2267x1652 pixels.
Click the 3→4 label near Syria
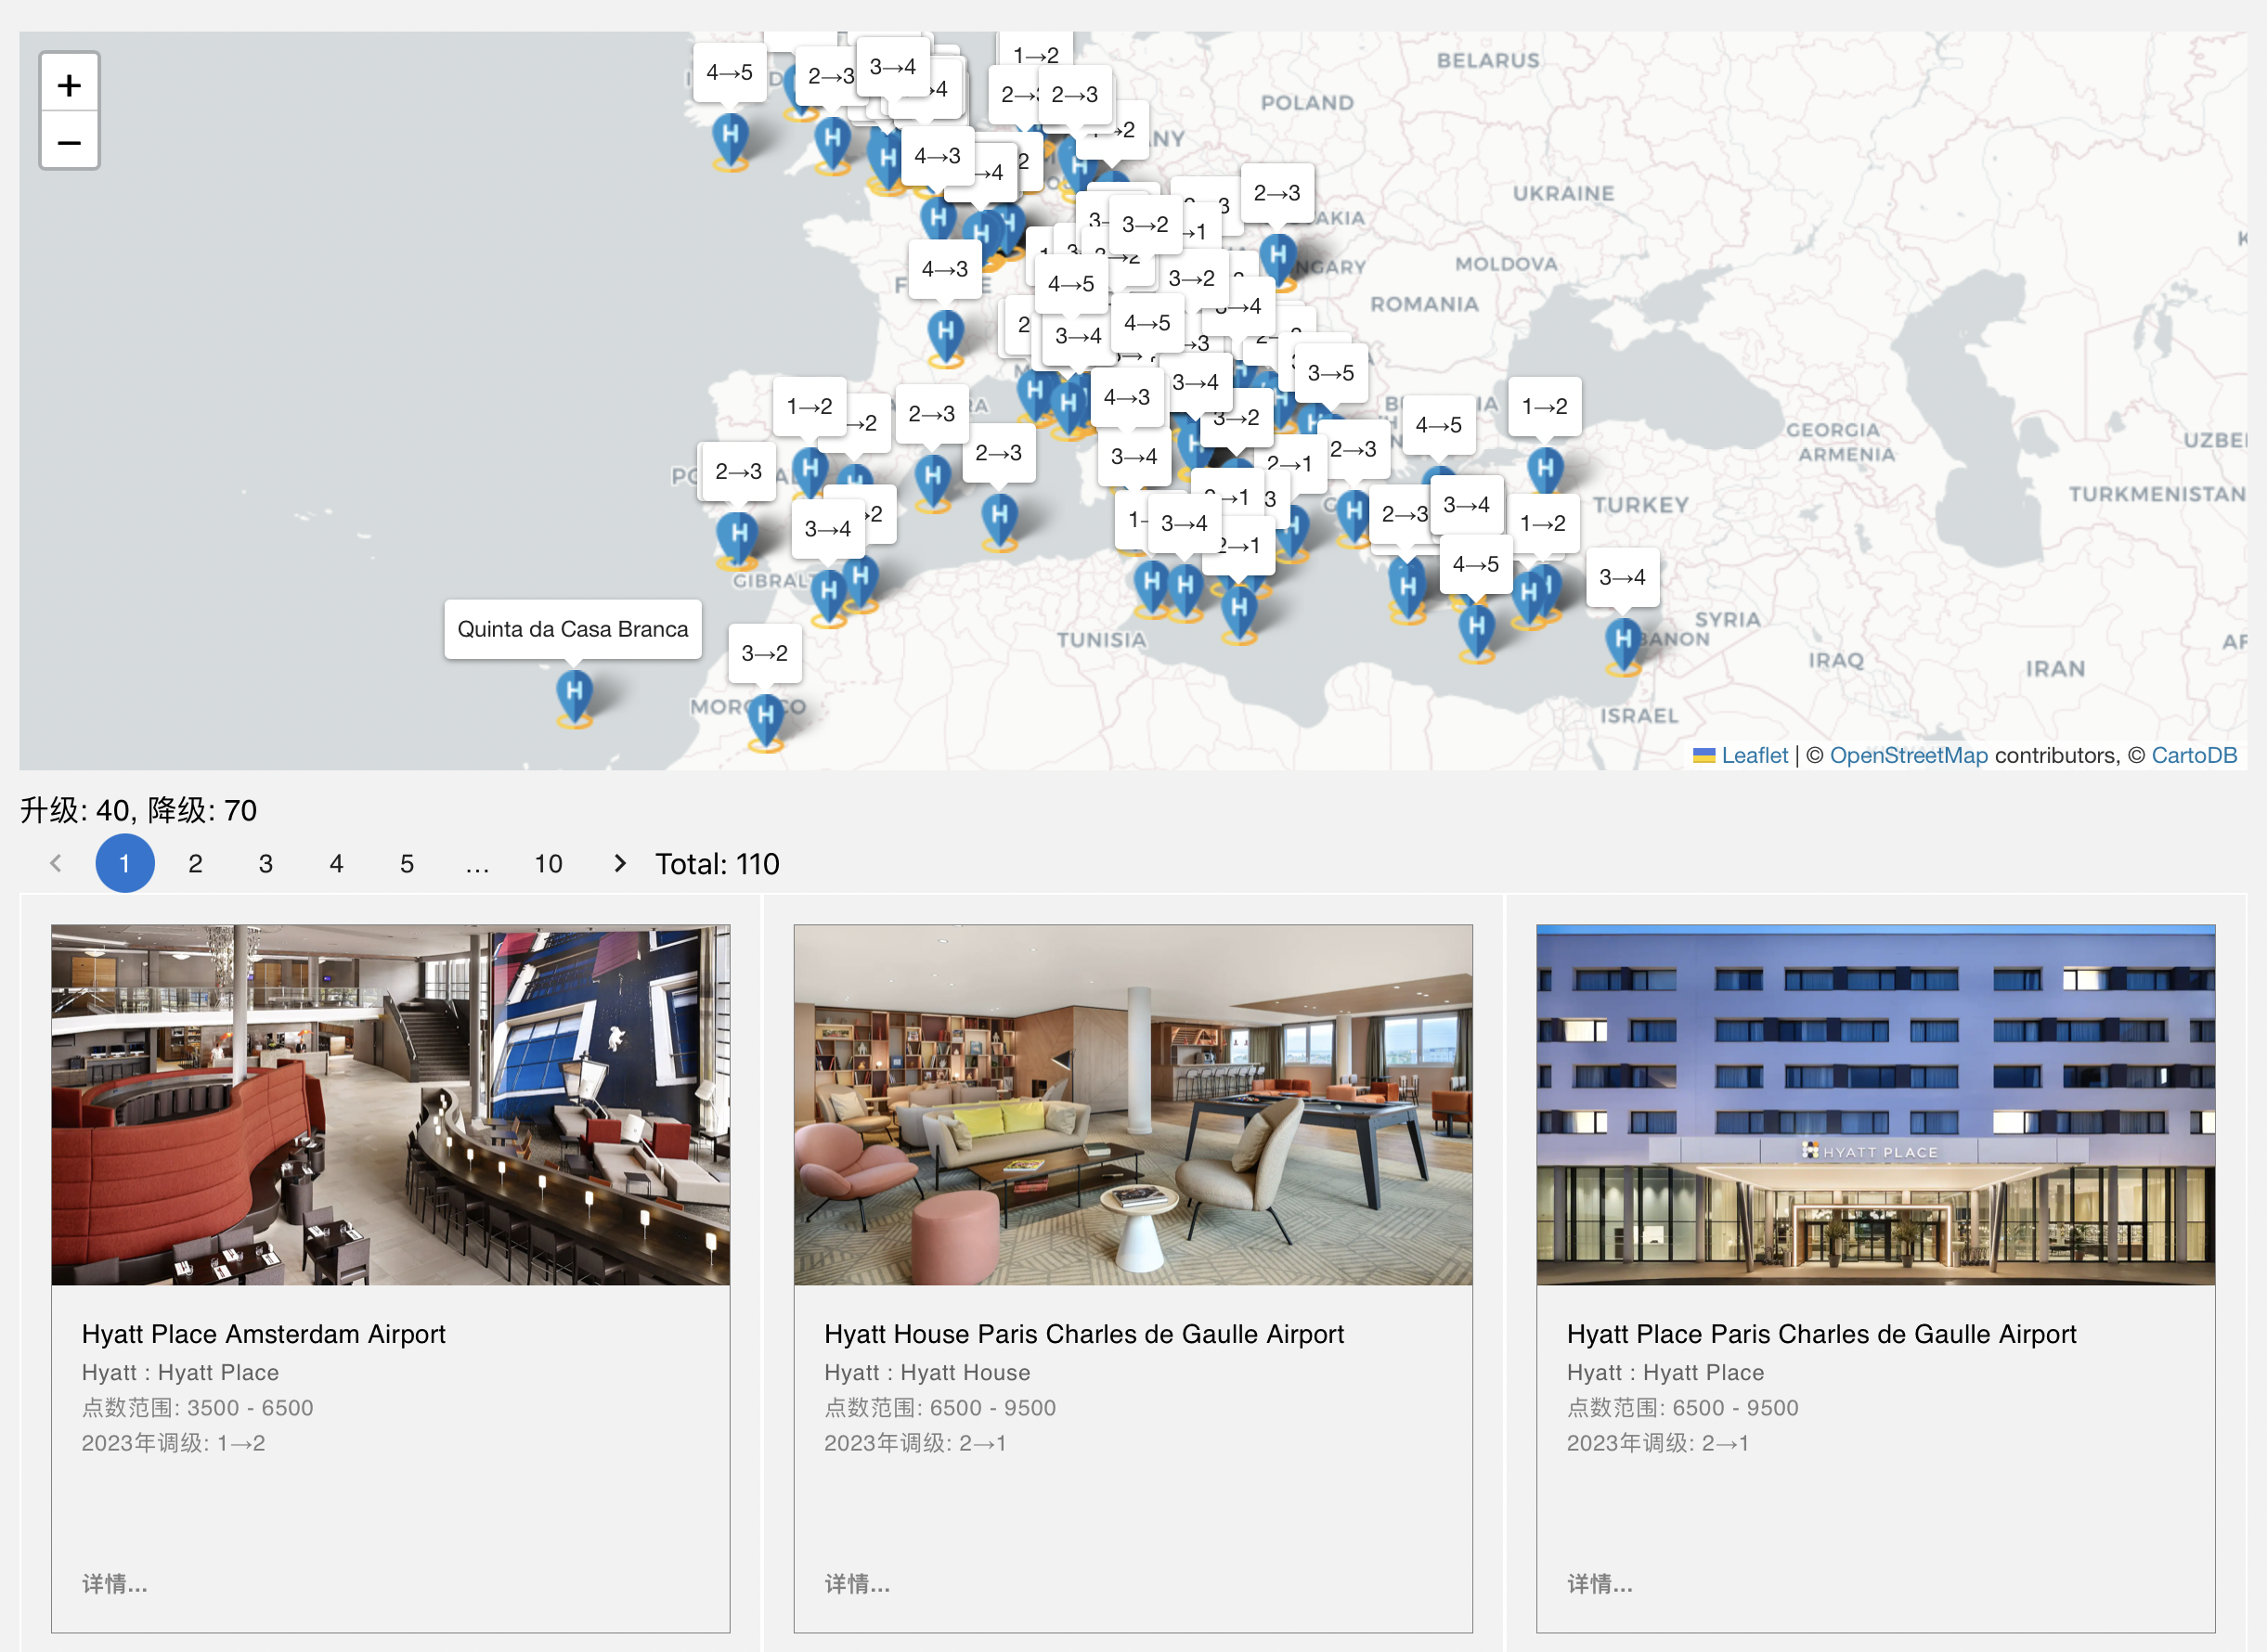(x=1622, y=577)
